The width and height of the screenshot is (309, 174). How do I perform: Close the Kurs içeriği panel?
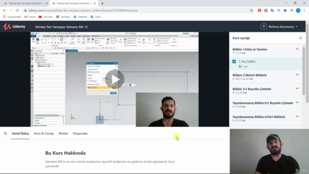(300, 38)
